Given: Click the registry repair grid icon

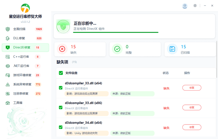Looking at the screenshot, I should click(8, 94).
